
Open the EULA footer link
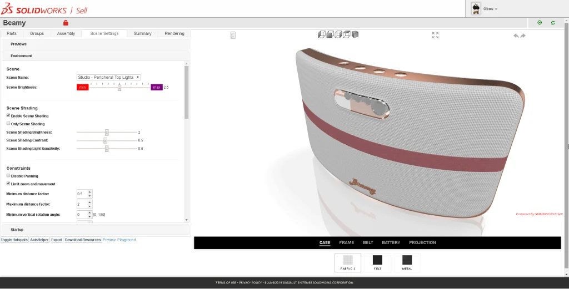click(268, 282)
